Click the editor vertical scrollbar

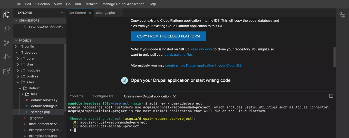click(x=334, y=57)
